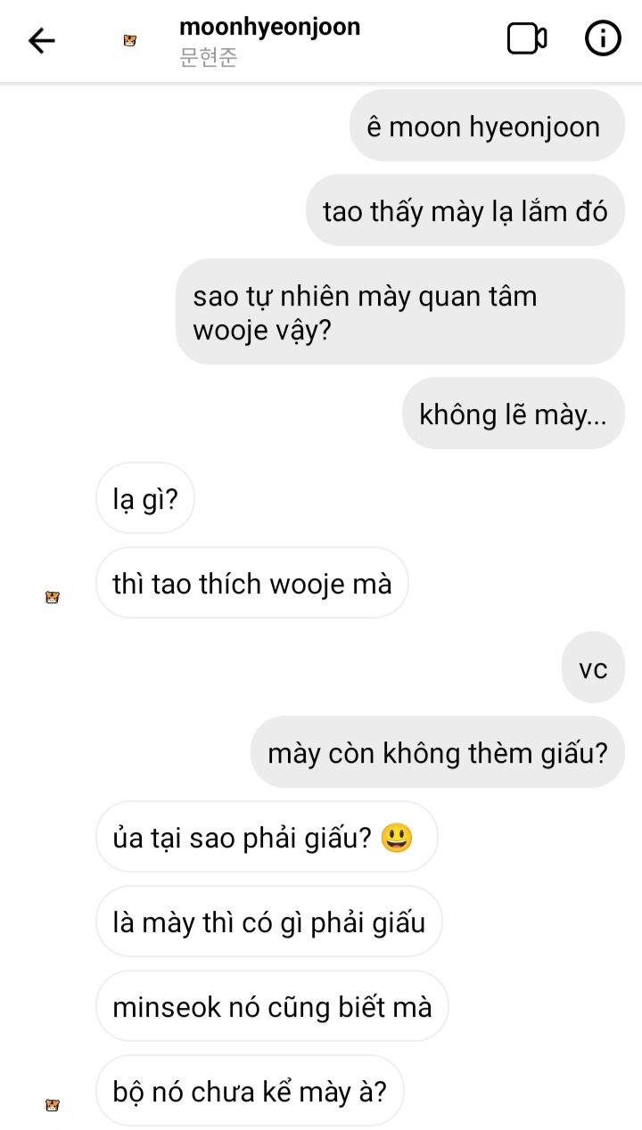Tap the 'thì tao thích wooje mà' bubble
This screenshot has height=1130, width=642.
click(252, 583)
